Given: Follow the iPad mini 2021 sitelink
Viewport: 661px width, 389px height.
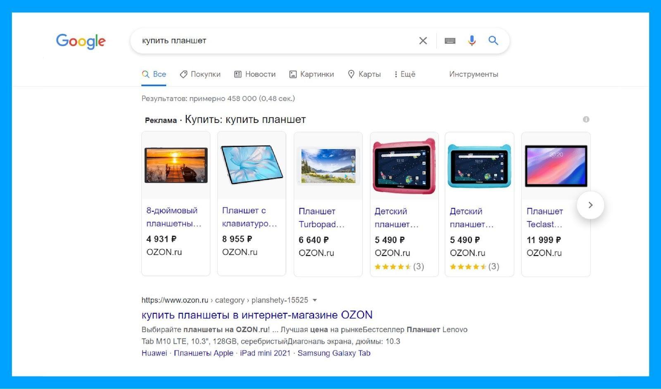Looking at the screenshot, I should pyautogui.click(x=265, y=353).
